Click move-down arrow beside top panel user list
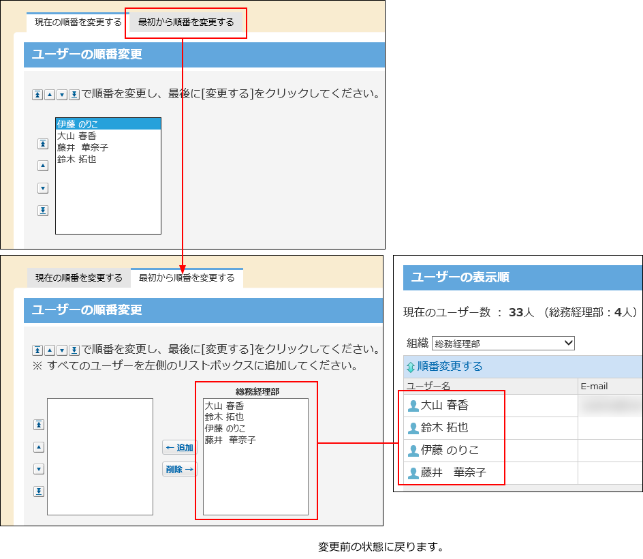The width and height of the screenshot is (643, 559). click(x=43, y=188)
